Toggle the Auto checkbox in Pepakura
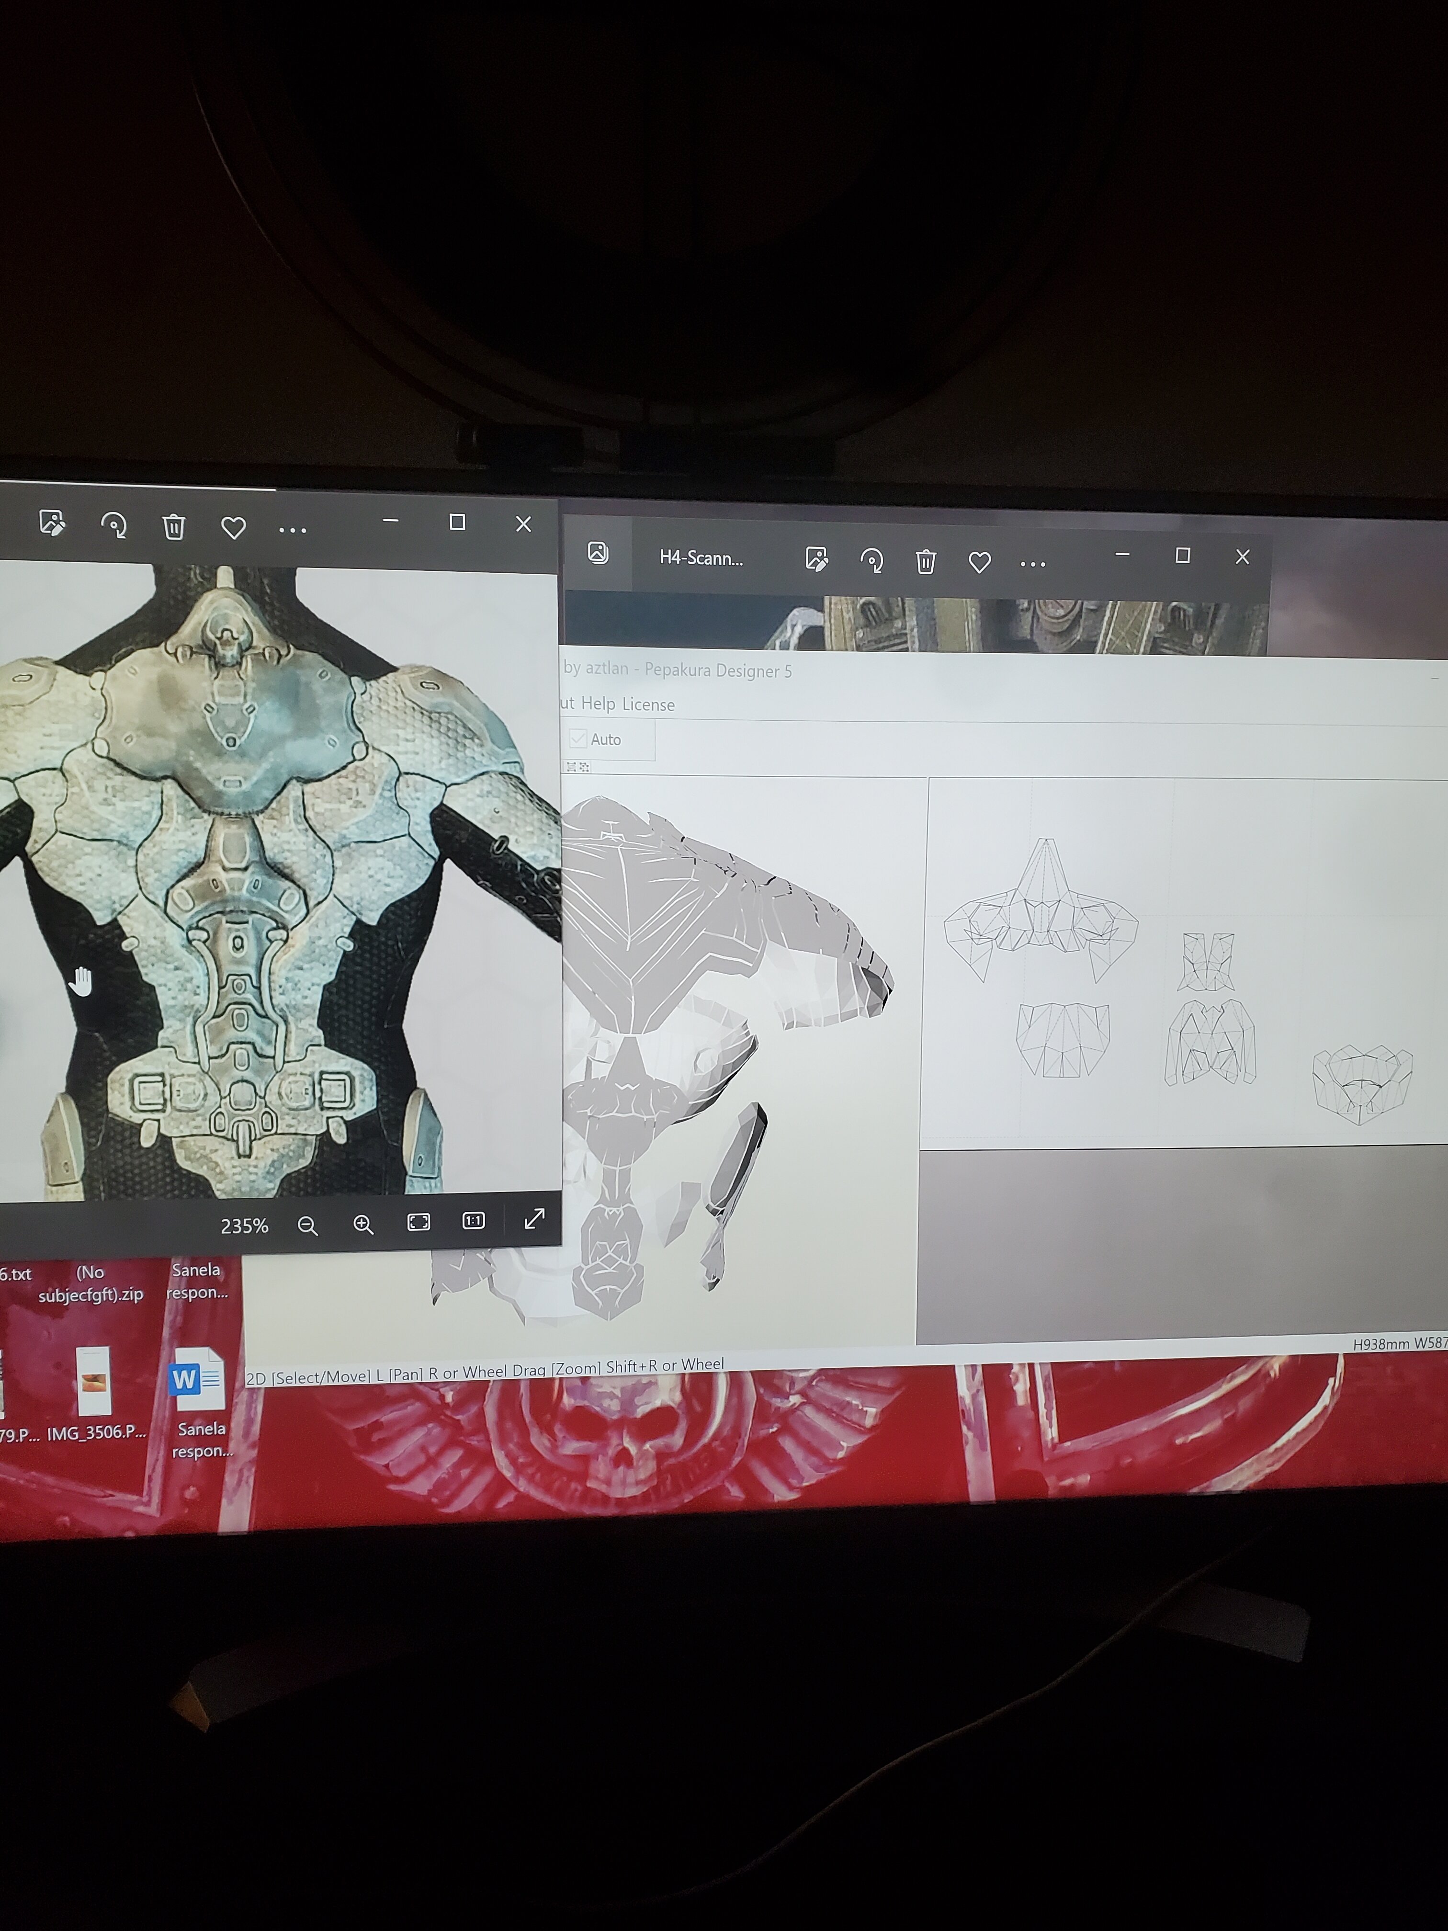The height and width of the screenshot is (1931, 1448). pyautogui.click(x=578, y=738)
